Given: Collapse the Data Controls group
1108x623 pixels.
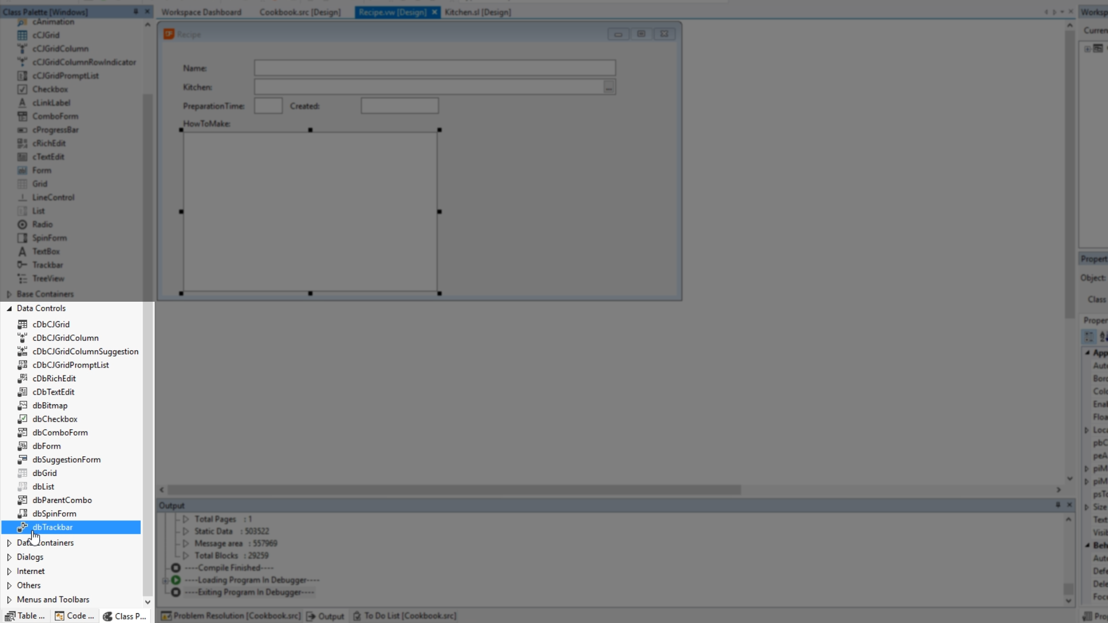Looking at the screenshot, I should (x=9, y=309).
